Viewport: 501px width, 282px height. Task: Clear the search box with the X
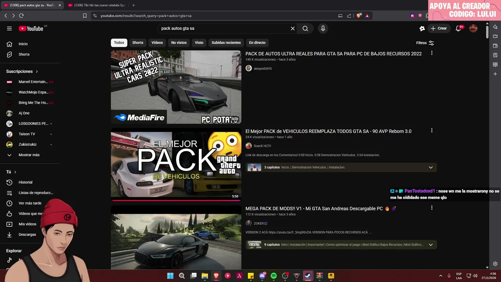292,28
